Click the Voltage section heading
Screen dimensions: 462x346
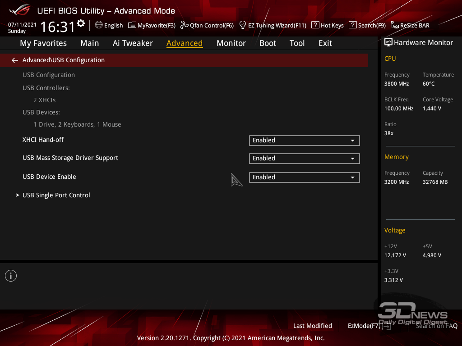(x=395, y=230)
